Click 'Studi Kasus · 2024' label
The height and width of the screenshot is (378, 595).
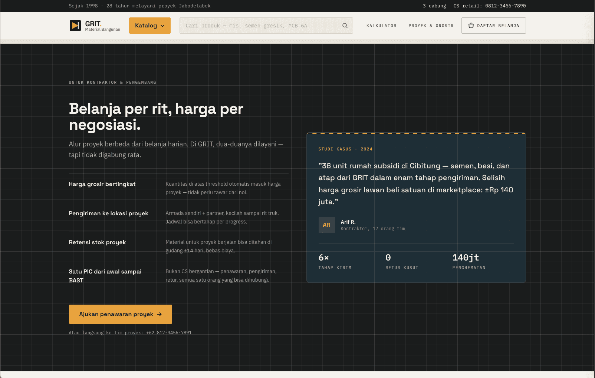pos(345,149)
